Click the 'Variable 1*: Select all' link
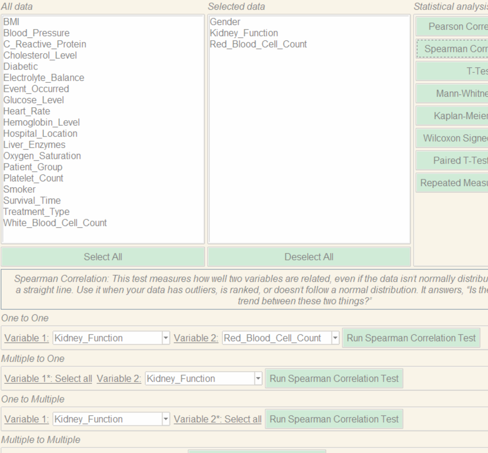 [x=48, y=379]
